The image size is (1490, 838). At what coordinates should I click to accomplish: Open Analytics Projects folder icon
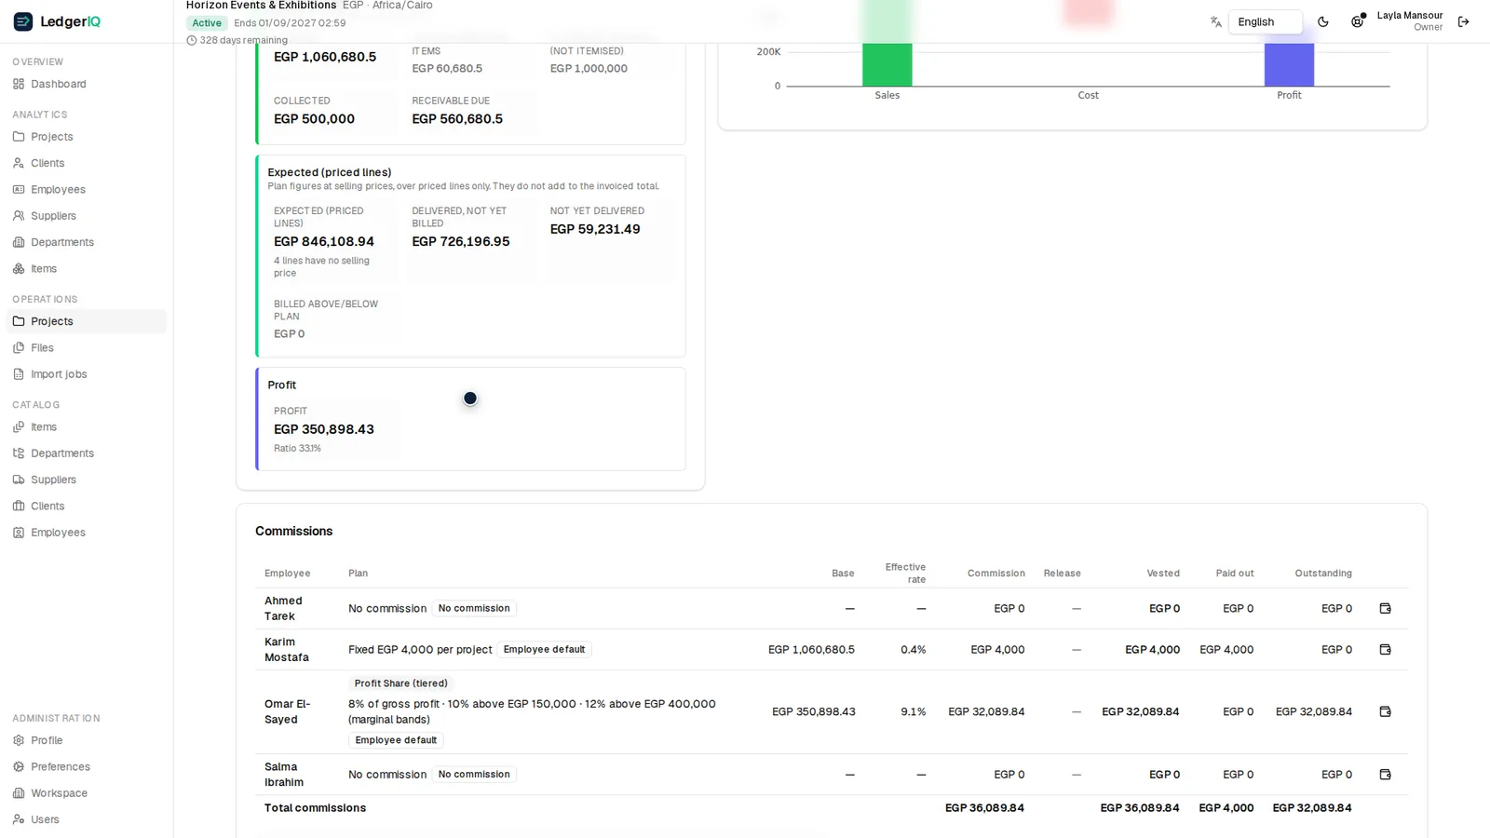pos(19,137)
